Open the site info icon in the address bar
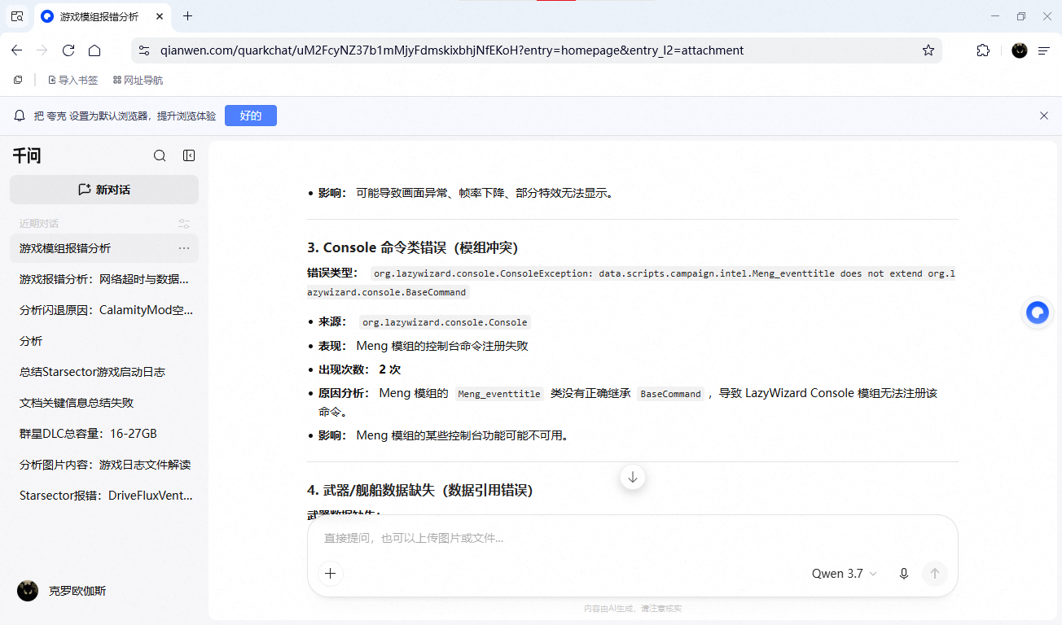This screenshot has height=625, width=1062. coord(144,50)
